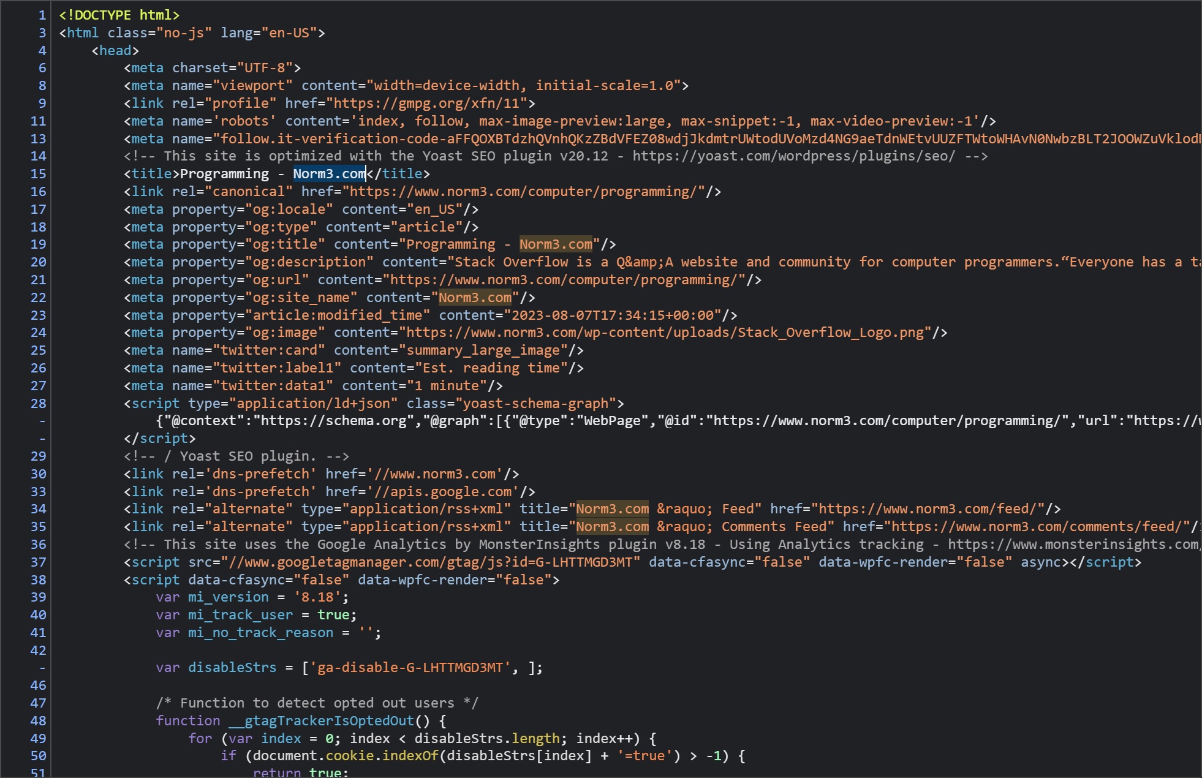Viewport: 1202px width, 778px height.
Task: Click the og:url content URL
Action: [564, 280]
